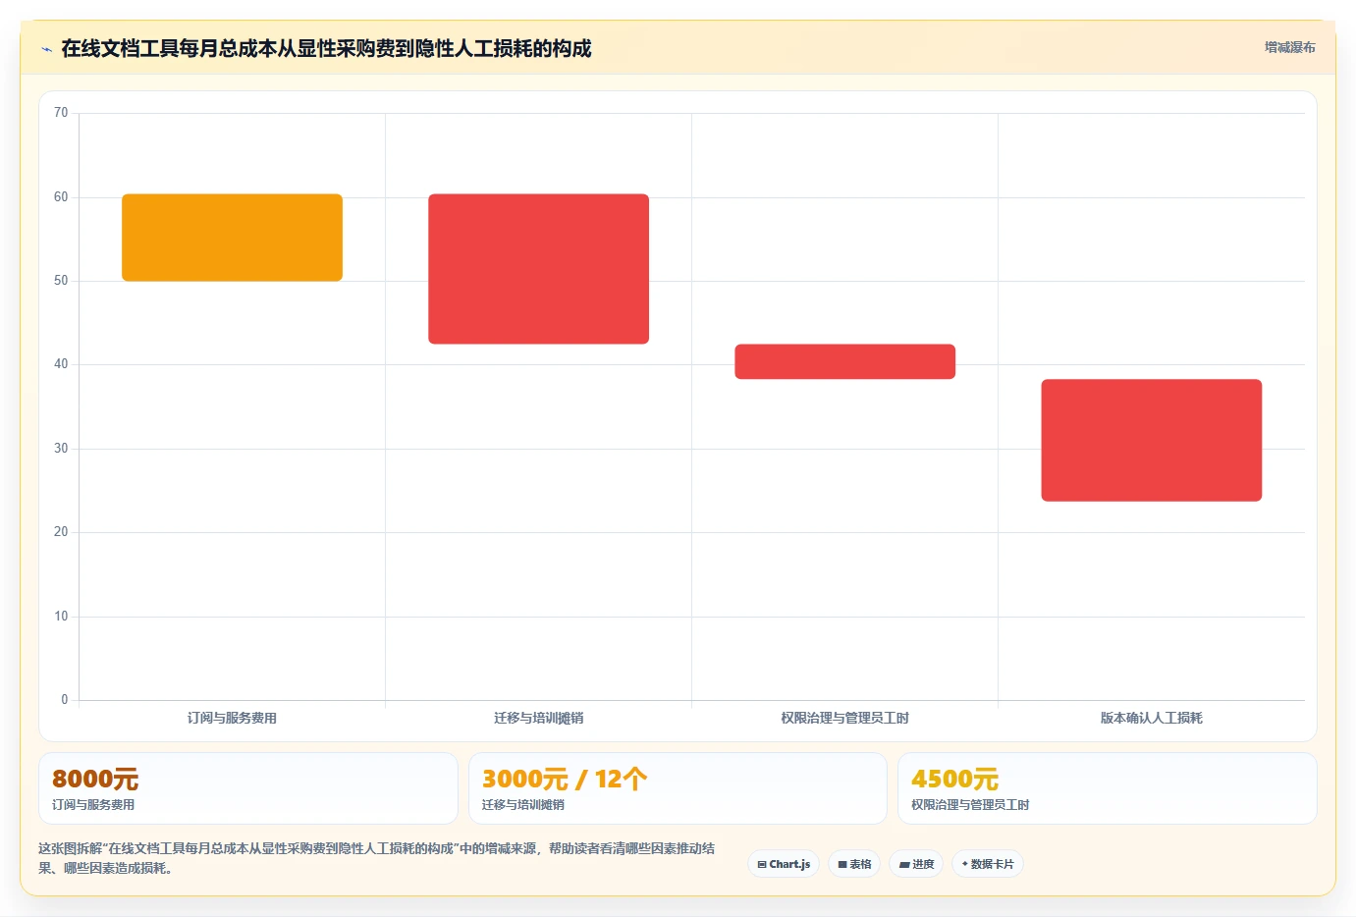Click the y-axis value 40
Viewport: 1356px width, 917px height.
click(x=61, y=364)
